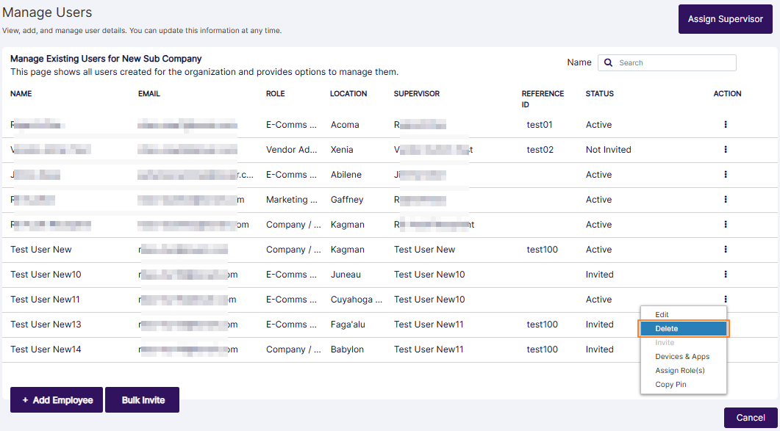Image resolution: width=780 pixels, height=431 pixels.
Task: Click the STATUS column header
Action: coord(599,94)
